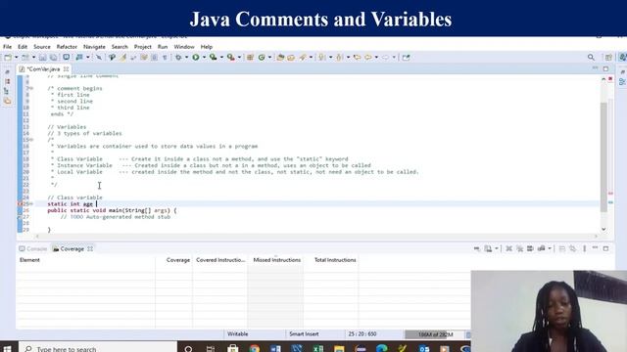Expand the External Tools dropdown arrow

click(x=239, y=58)
